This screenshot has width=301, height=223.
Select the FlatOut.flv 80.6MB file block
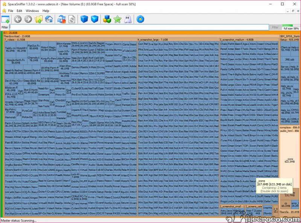pyautogui.click(x=33, y=47)
